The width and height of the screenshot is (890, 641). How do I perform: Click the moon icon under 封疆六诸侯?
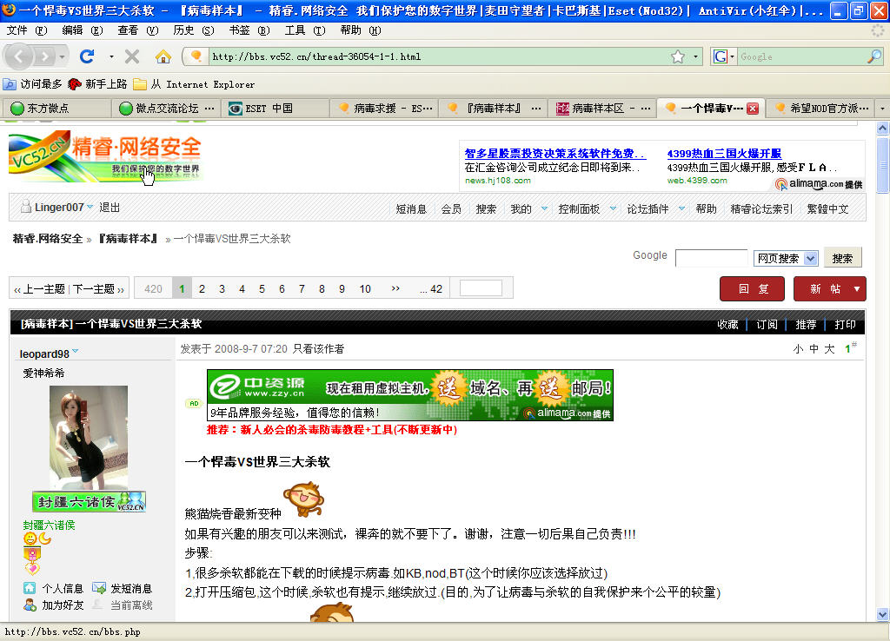click(45, 539)
